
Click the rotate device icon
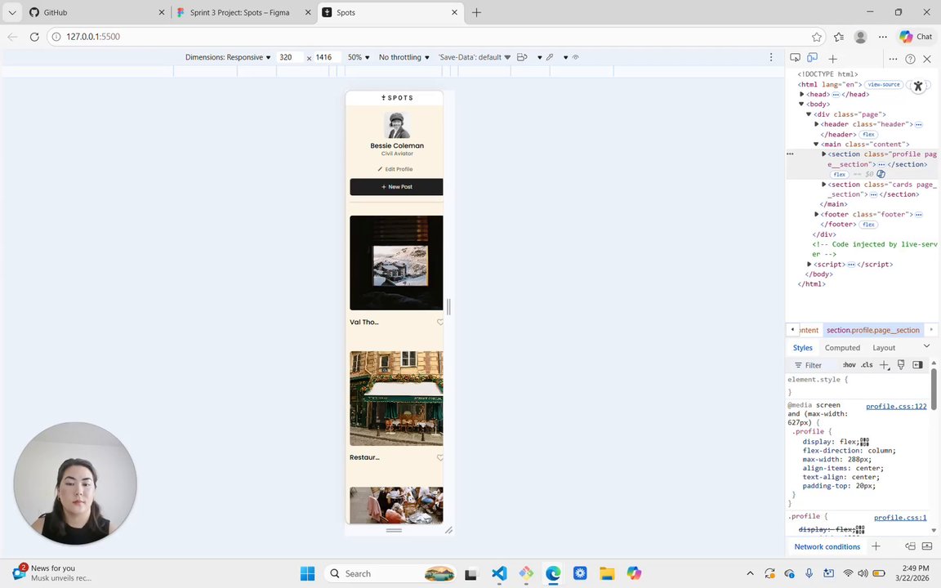[522, 57]
